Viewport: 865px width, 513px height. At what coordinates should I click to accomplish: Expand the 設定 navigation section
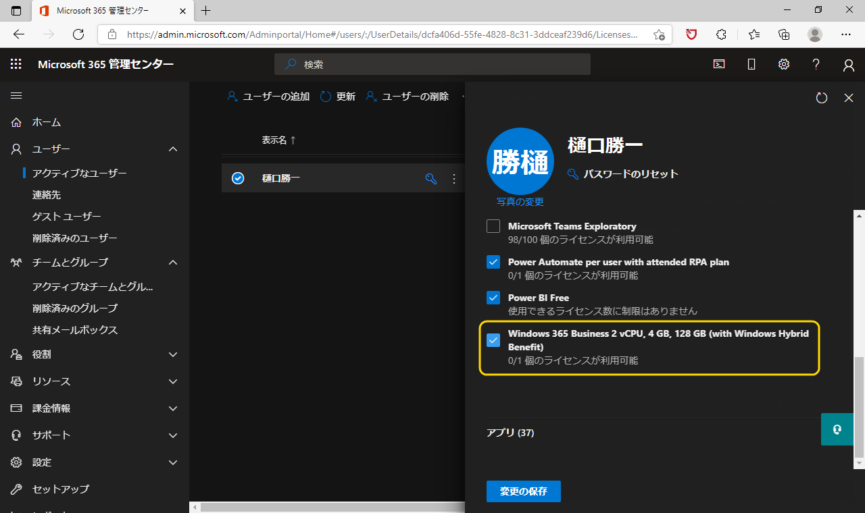173,462
